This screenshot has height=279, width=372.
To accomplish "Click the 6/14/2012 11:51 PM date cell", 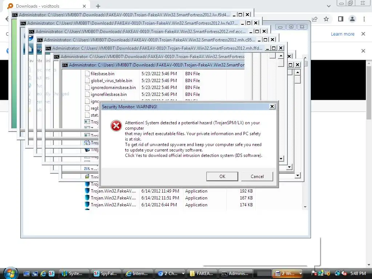I will point(160,198).
